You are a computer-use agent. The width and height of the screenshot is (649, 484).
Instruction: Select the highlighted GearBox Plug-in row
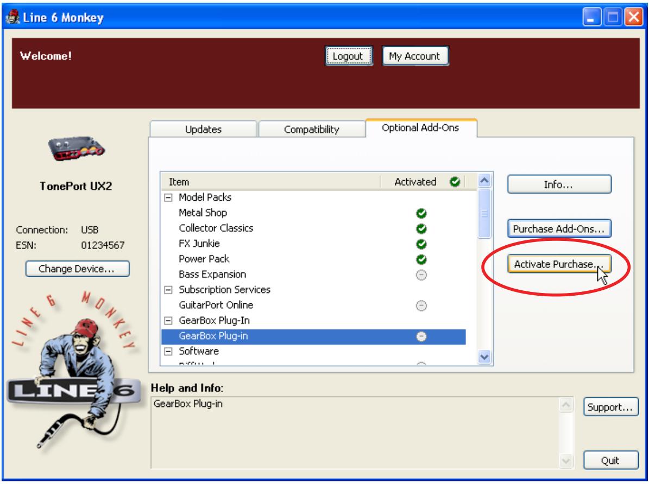tap(313, 336)
